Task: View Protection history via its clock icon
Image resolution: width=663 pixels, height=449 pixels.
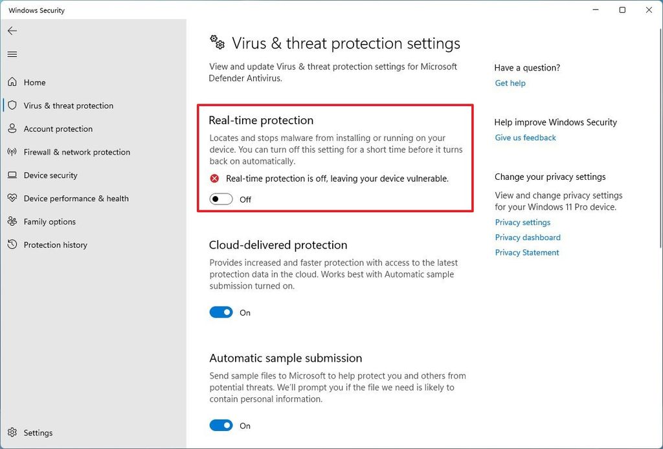Action: click(x=12, y=245)
